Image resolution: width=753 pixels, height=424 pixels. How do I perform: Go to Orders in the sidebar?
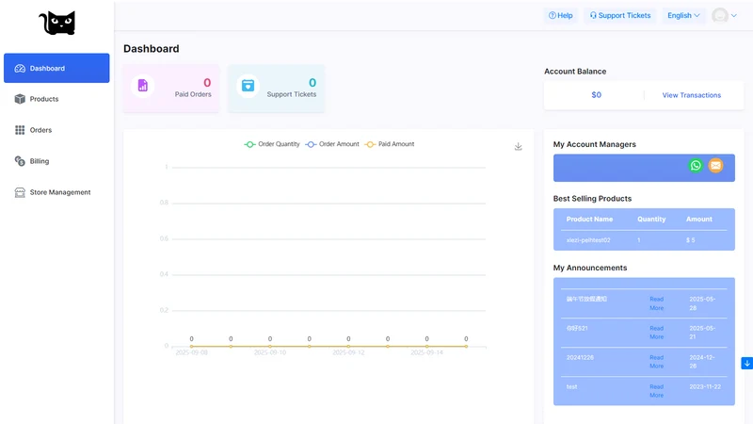click(x=56, y=130)
